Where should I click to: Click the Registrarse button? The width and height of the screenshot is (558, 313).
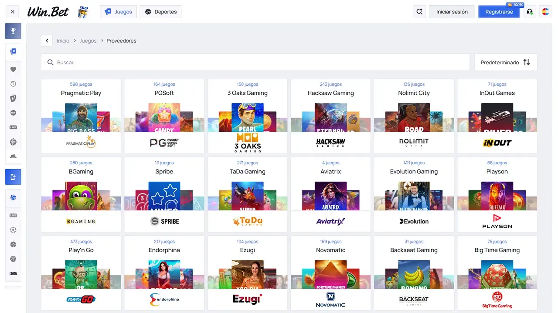[499, 12]
